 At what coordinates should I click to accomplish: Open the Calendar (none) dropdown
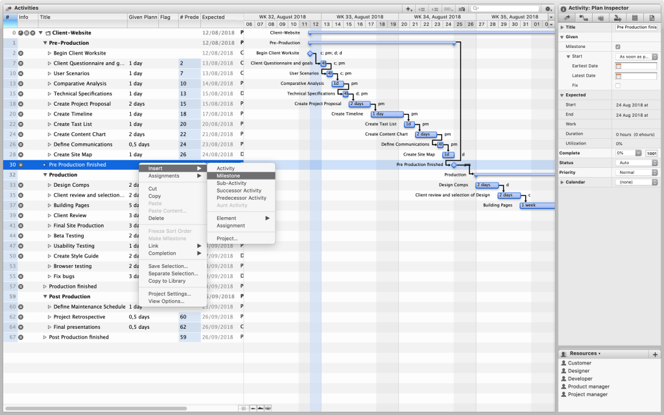(636, 182)
